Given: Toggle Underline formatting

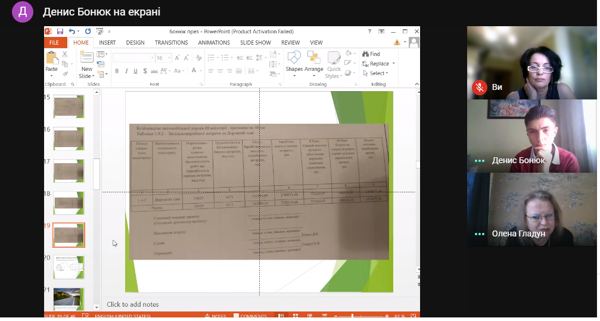Looking at the screenshot, I should click(135, 71).
